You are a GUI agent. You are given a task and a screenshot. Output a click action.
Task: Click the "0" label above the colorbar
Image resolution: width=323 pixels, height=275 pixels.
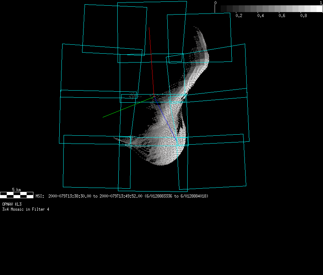[x=215, y=3]
